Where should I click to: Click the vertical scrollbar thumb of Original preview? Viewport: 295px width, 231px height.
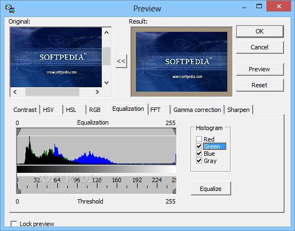tap(106, 56)
